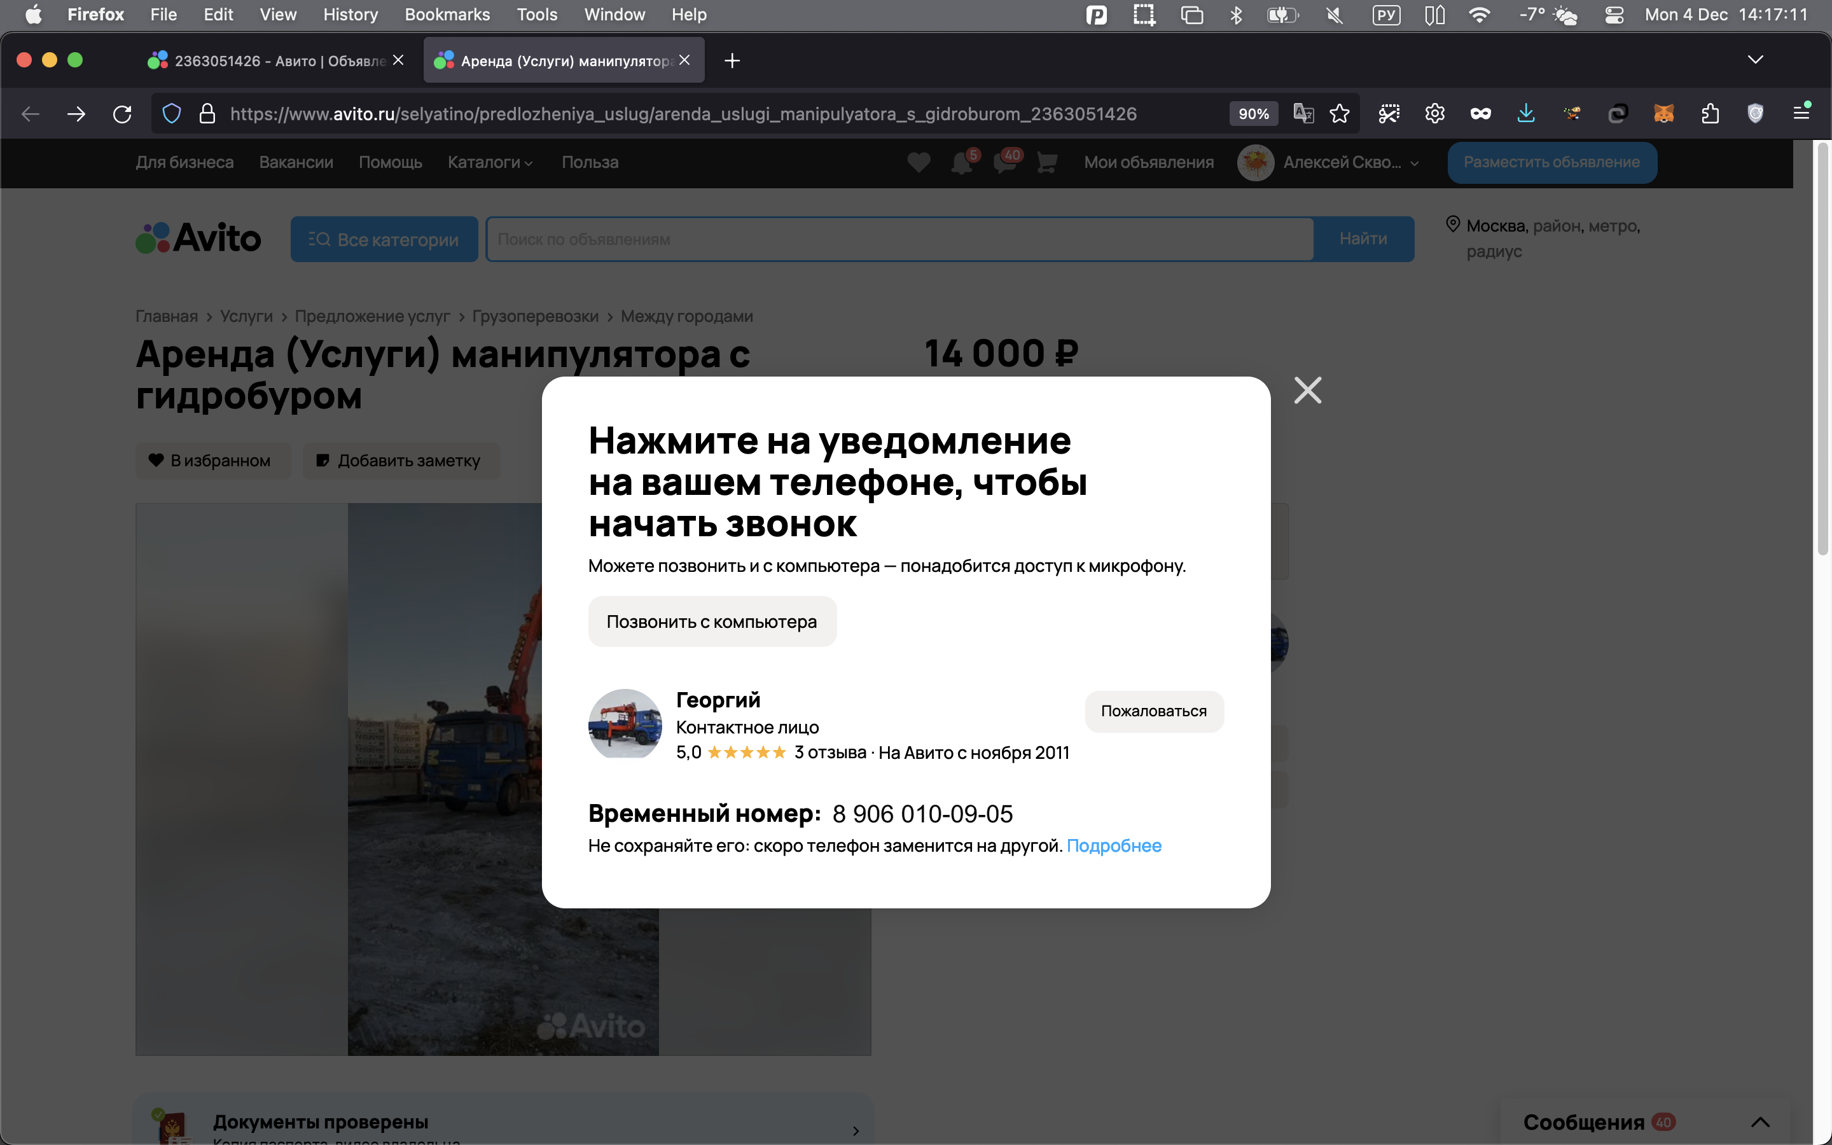Viewport: 1832px width, 1145px height.
Task: Open the messages chat bubble icon
Action: (x=1004, y=163)
